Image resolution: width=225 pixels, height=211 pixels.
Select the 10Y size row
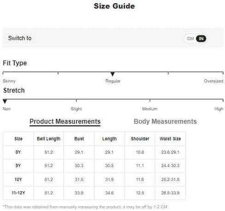[94, 179]
